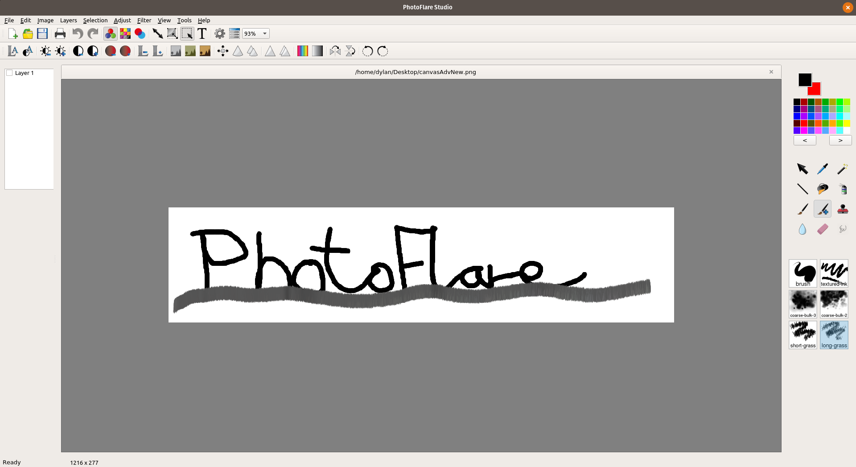Select the blur water drop tool
Image resolution: width=856 pixels, height=467 pixels.
click(802, 229)
